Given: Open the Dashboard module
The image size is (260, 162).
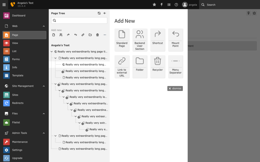Looking at the screenshot, I should click(24, 16).
